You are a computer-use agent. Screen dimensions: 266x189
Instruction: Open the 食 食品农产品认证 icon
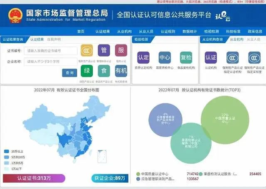click(104, 71)
